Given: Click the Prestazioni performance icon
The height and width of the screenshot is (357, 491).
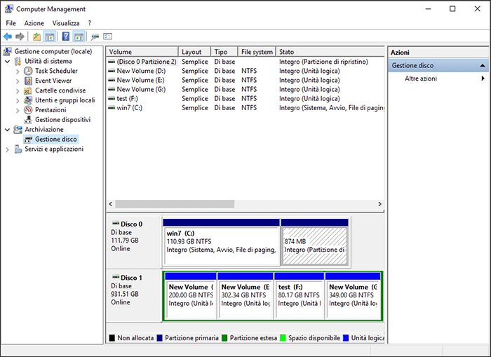Looking at the screenshot, I should (x=28, y=110).
